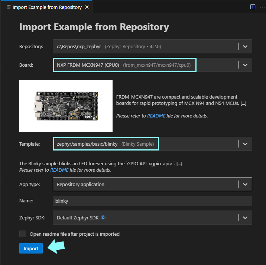Click the 'Template:' label
Viewport: 266px width, 265px height.
point(29,144)
